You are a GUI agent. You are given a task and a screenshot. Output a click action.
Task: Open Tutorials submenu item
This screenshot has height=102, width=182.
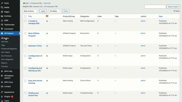5,67
